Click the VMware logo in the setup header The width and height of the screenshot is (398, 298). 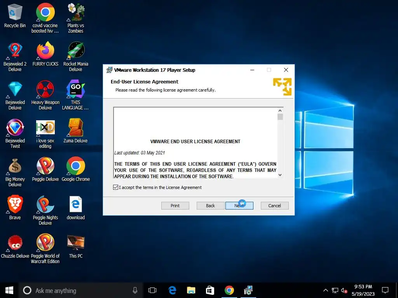click(282, 87)
